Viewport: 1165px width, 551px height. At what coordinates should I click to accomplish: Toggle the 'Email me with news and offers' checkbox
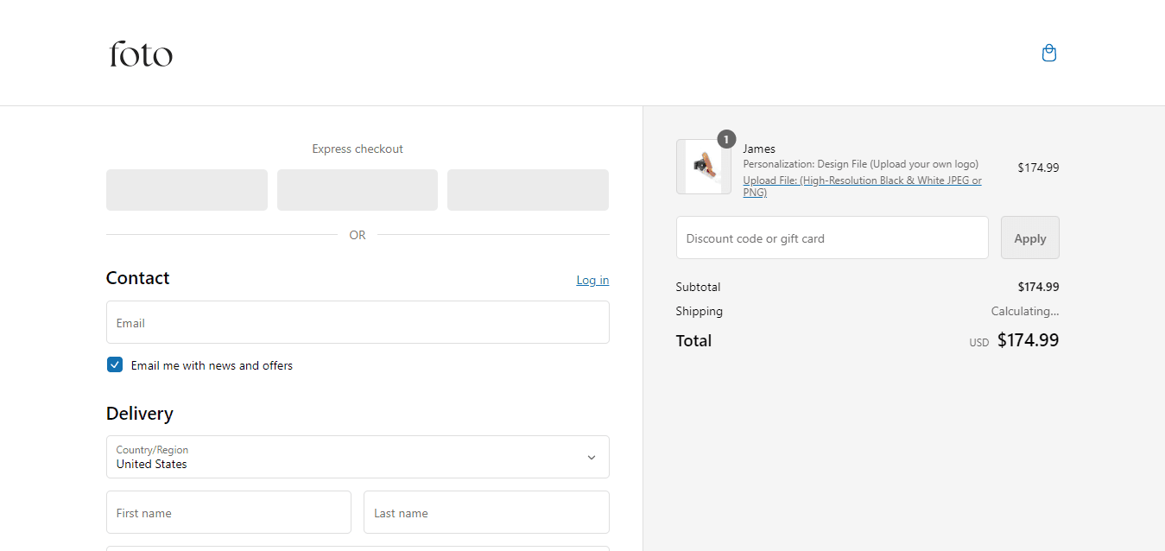click(115, 365)
